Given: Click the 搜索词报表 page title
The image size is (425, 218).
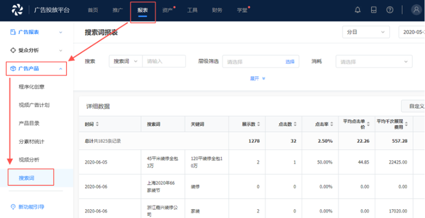Looking at the screenshot, I should pyautogui.click(x=101, y=32).
